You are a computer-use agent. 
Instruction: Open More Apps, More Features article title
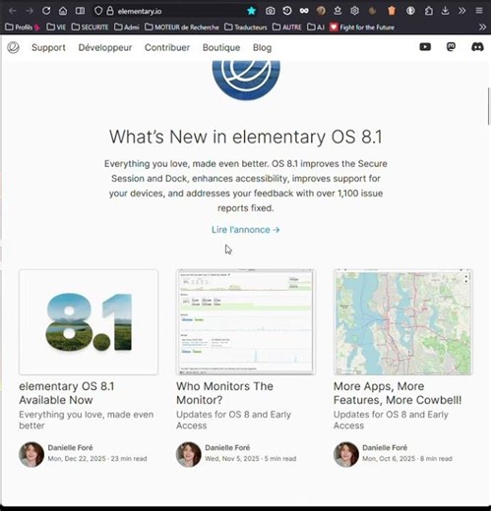point(398,393)
